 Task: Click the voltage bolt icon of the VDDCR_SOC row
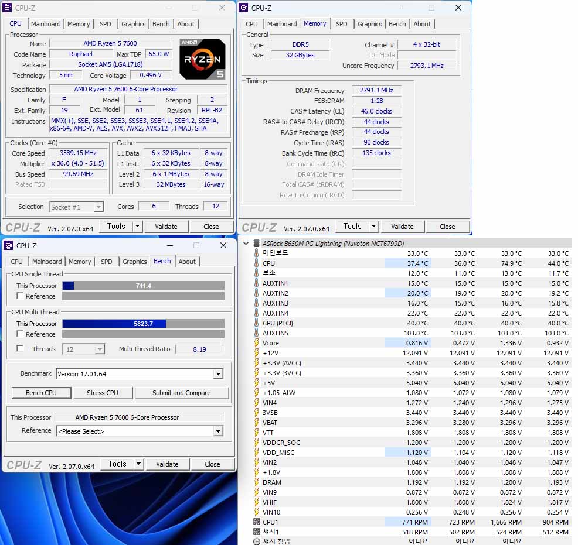pos(256,442)
